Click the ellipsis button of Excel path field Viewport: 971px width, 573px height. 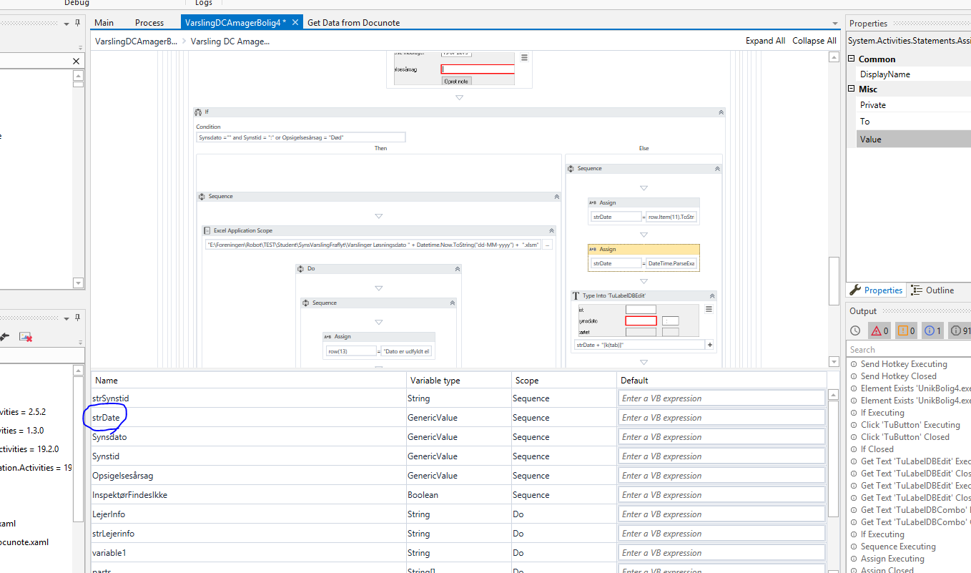point(548,245)
